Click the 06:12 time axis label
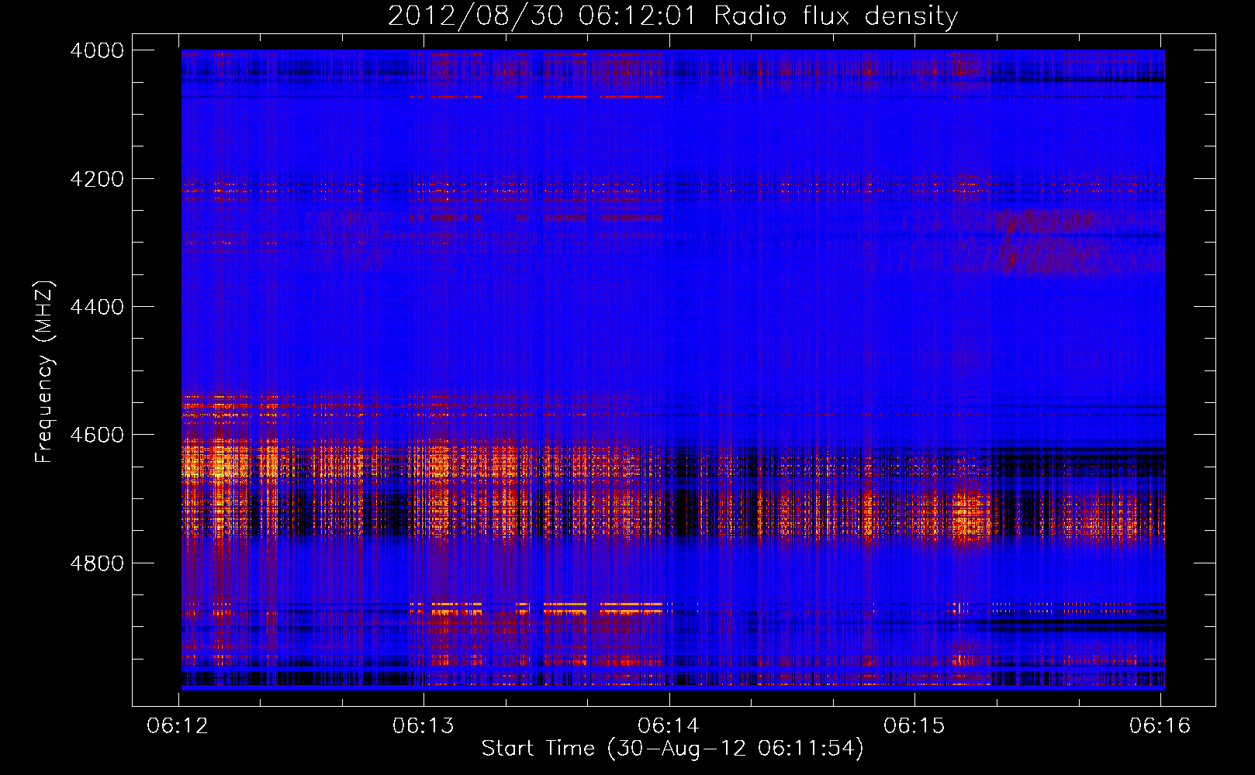The image size is (1255, 775). pyautogui.click(x=178, y=726)
